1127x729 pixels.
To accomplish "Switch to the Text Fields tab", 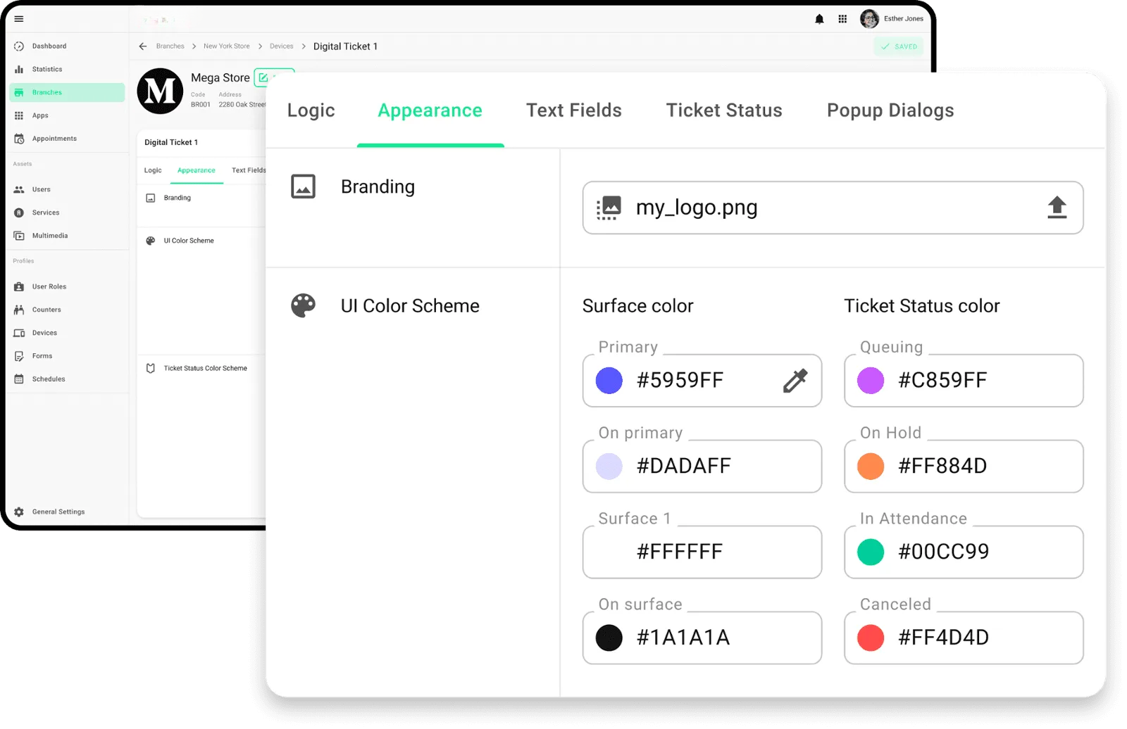I will pos(573,110).
